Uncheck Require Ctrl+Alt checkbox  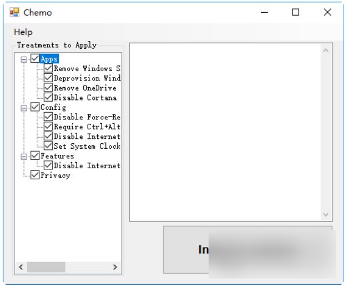(48, 127)
